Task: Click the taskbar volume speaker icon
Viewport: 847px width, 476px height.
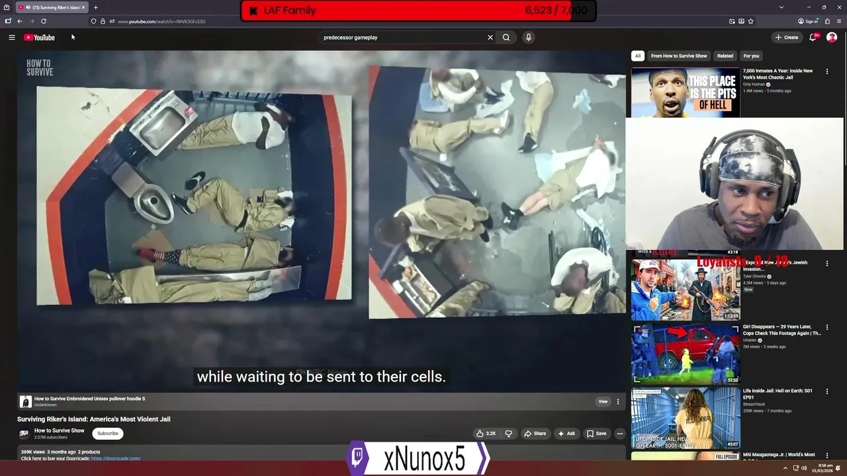Action: pyautogui.click(x=804, y=468)
